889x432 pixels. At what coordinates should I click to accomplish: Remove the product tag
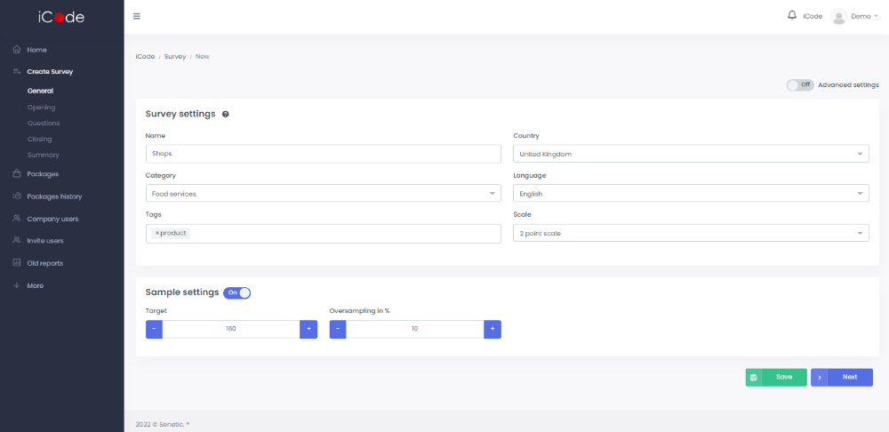click(157, 233)
